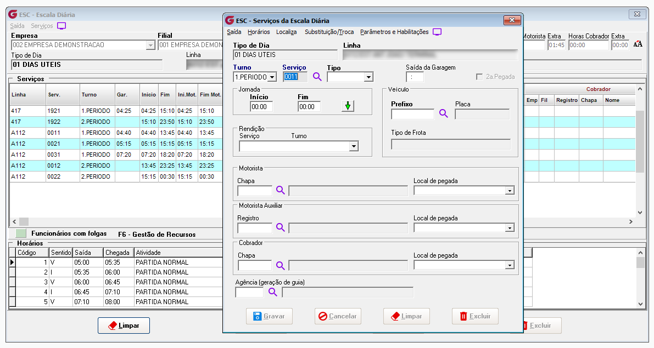The width and height of the screenshot is (654, 348).
Task: Click Funcionários com folgas green legend box
Action: click(x=21, y=233)
